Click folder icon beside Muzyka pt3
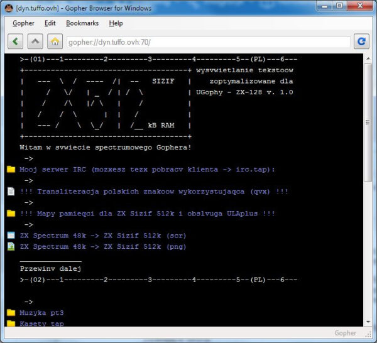This screenshot has height=343, width=377. click(x=11, y=312)
